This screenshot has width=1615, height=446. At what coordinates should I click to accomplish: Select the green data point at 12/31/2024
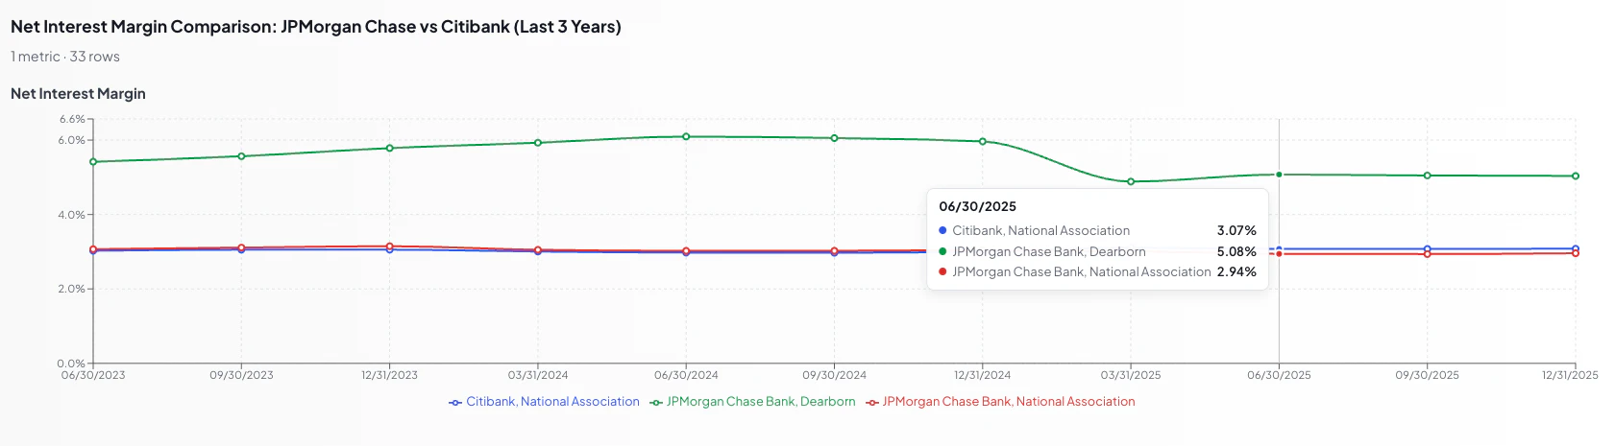(x=983, y=142)
